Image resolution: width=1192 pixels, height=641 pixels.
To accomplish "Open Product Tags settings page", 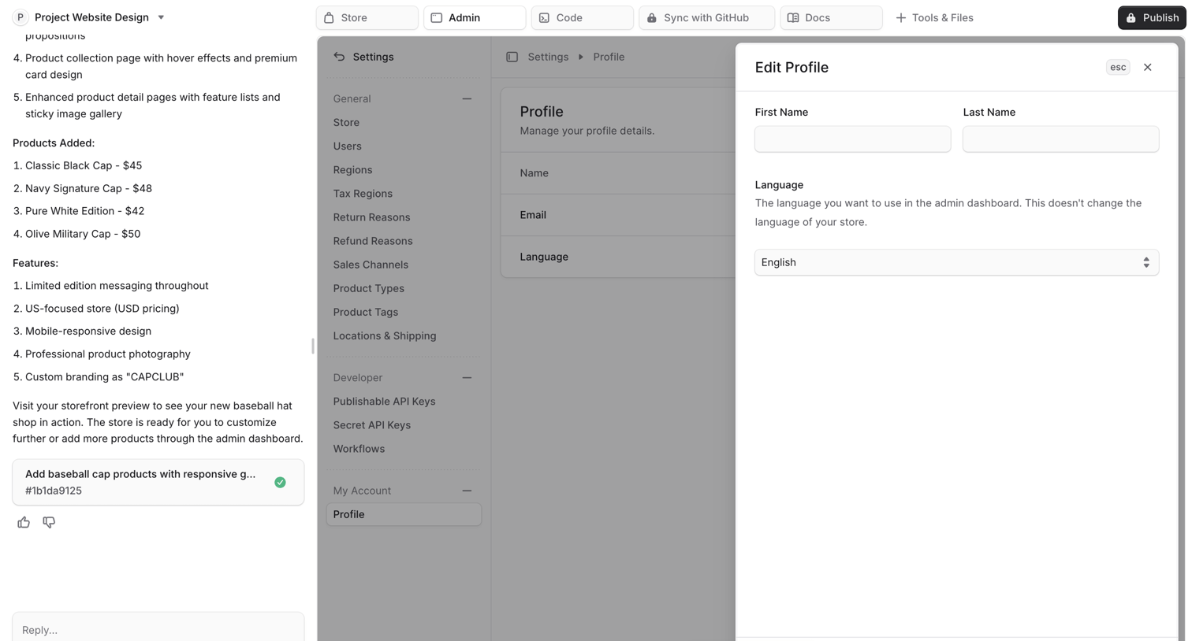I will [365, 312].
